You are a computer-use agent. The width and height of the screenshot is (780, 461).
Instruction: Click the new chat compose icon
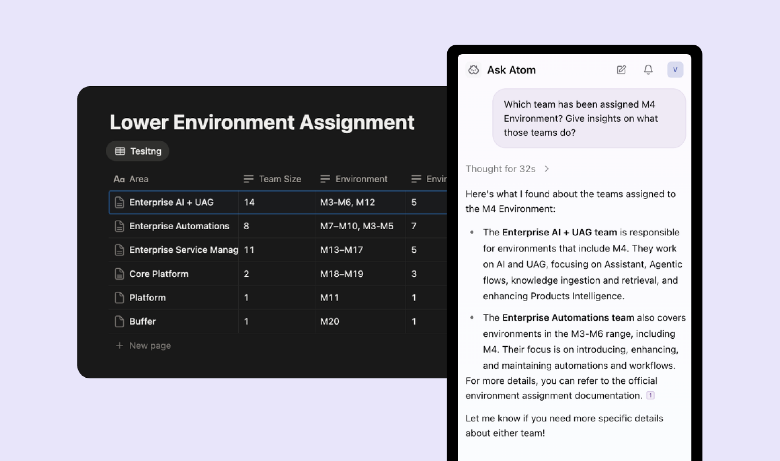(x=621, y=70)
